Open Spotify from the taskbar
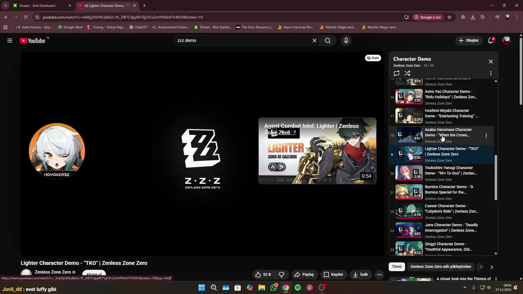 (298, 287)
